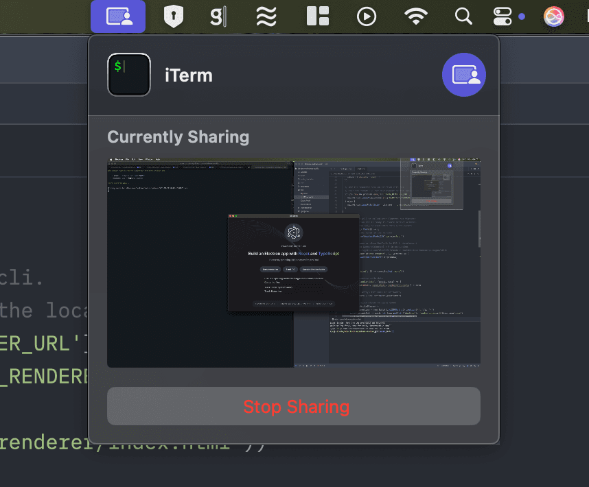Click the window layout tiles icon
Viewport: 589px width, 487px height.
tap(317, 16)
